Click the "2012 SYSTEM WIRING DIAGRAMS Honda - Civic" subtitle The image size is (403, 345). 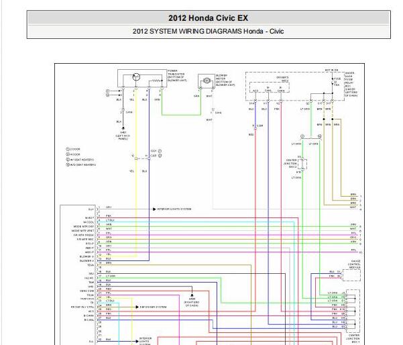click(x=208, y=32)
